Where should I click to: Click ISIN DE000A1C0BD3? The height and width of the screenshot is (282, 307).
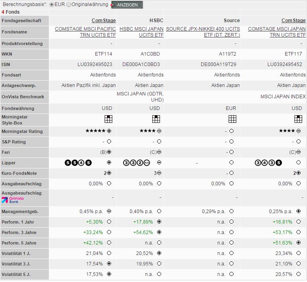coord(141,64)
